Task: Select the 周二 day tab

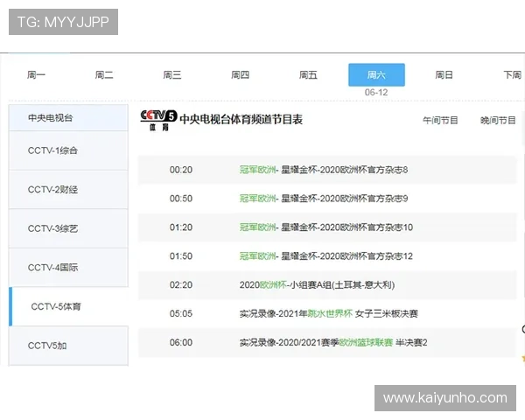Action: pyautogui.click(x=104, y=74)
